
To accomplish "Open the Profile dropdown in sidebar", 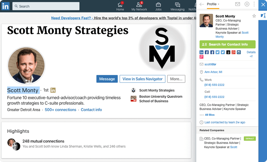I will (x=213, y=4).
